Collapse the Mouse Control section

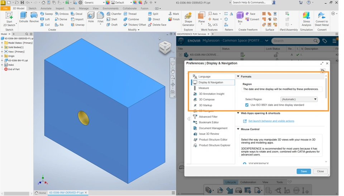point(238,129)
